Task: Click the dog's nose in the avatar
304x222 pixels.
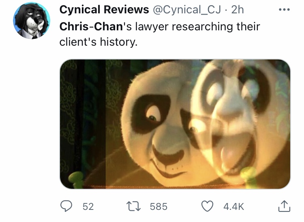Action: [37, 19]
